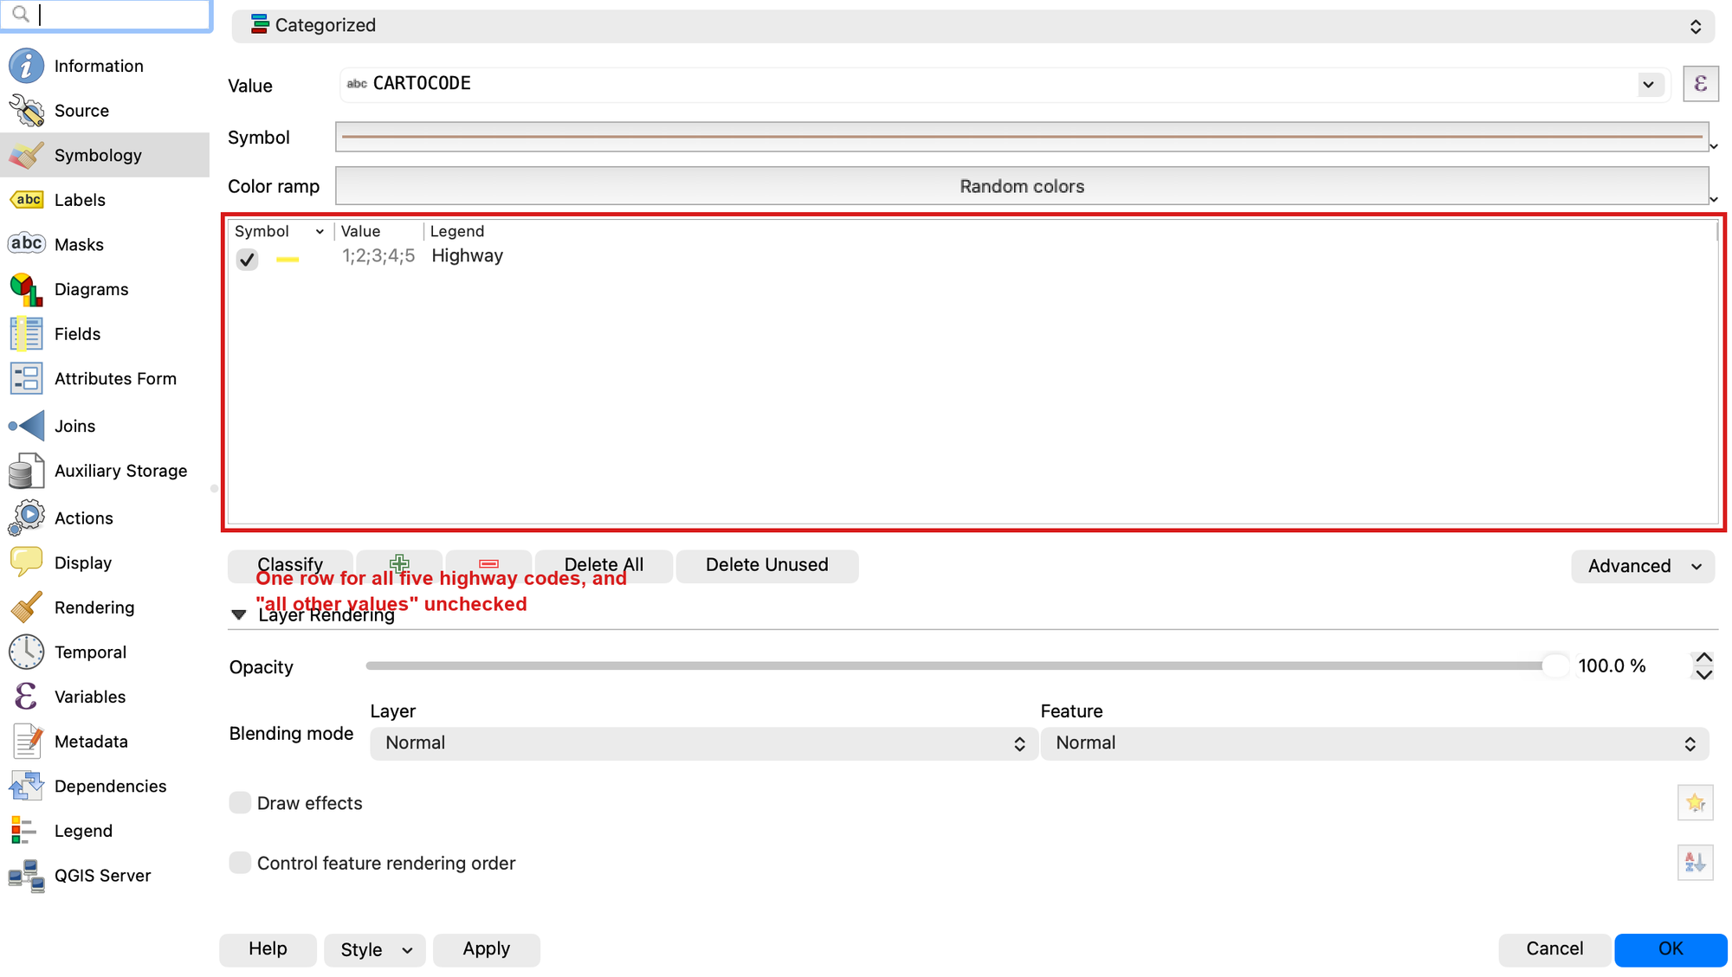Click the green plus add category icon

pyautogui.click(x=399, y=564)
